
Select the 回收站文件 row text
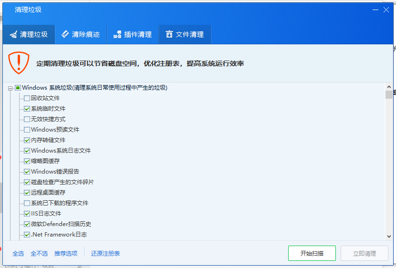pyautogui.click(x=45, y=98)
